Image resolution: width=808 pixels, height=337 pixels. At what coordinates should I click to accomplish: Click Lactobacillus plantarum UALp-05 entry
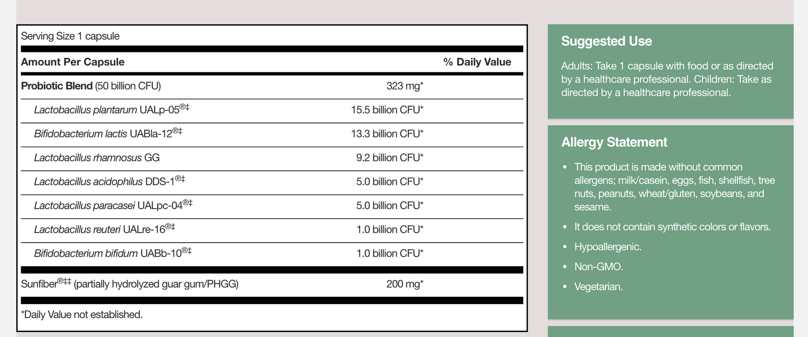pos(111,110)
